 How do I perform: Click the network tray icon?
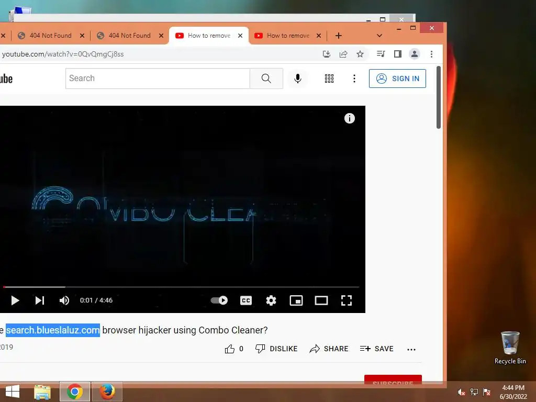coord(474,393)
